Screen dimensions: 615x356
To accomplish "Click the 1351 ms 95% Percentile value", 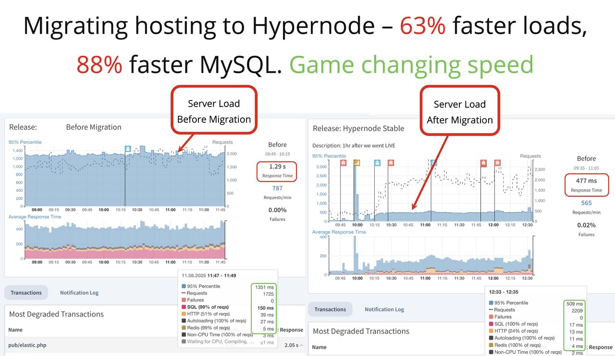I will (x=264, y=287).
